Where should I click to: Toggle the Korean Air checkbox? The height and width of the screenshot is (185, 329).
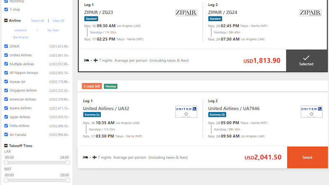coord(6,81)
